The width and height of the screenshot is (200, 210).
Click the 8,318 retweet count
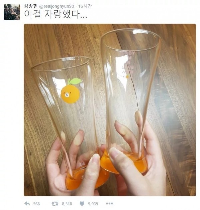(67, 204)
